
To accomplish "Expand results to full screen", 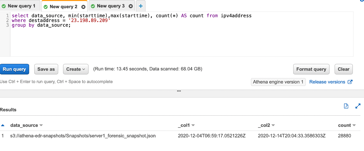I will pos(358,106).
